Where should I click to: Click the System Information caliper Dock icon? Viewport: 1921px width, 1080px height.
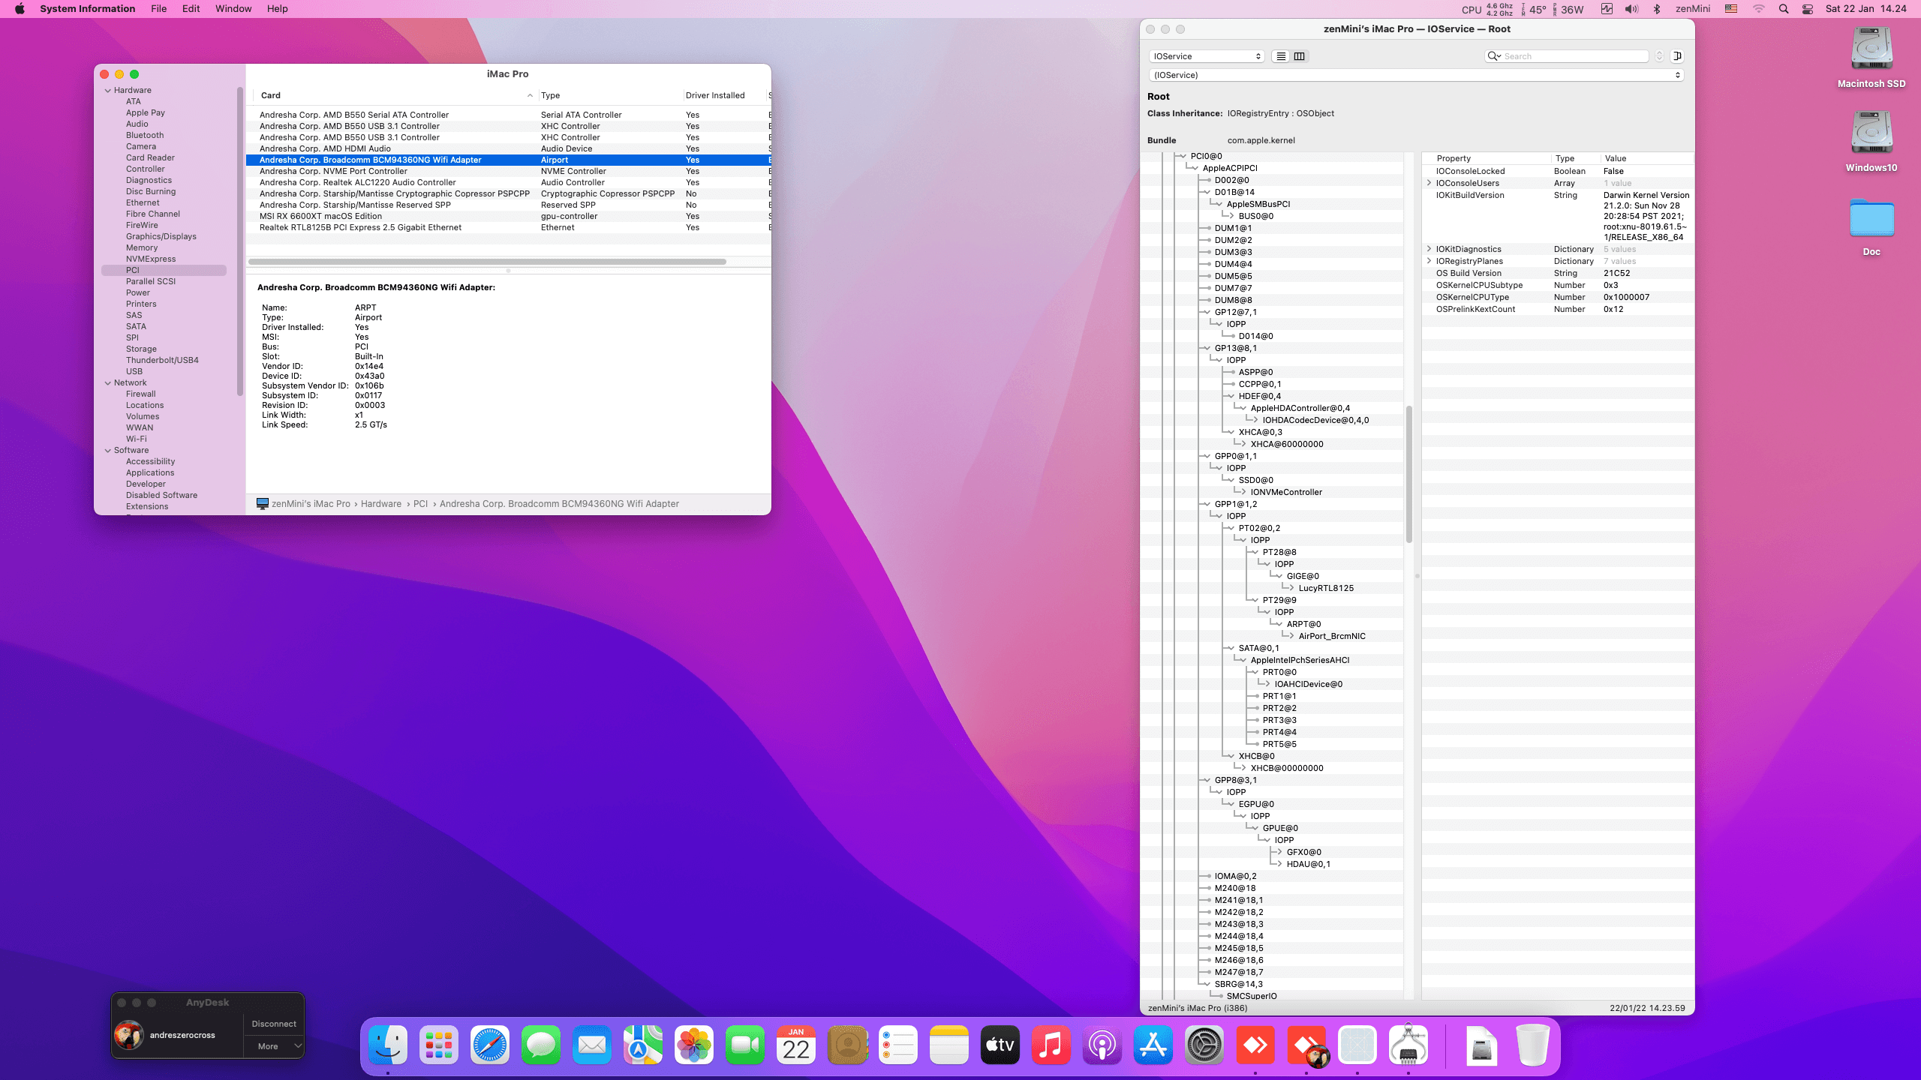pyautogui.click(x=1408, y=1045)
